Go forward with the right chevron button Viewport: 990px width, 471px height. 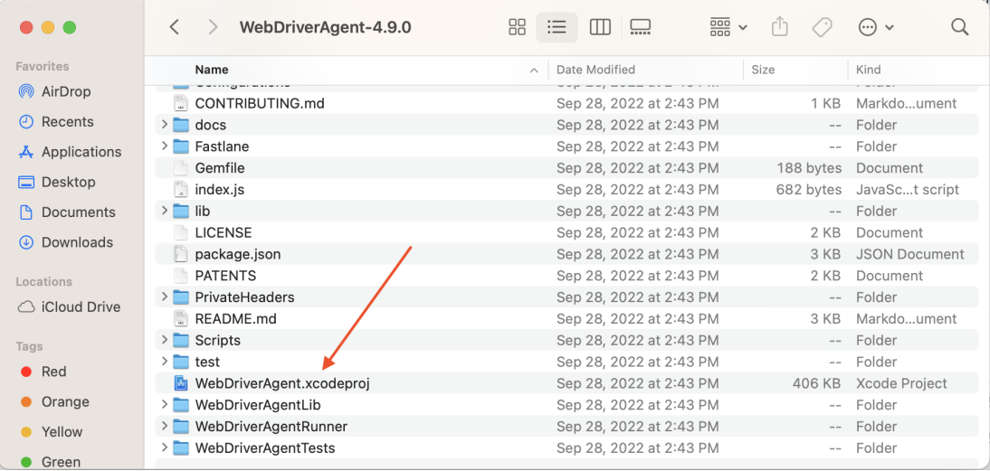click(213, 27)
